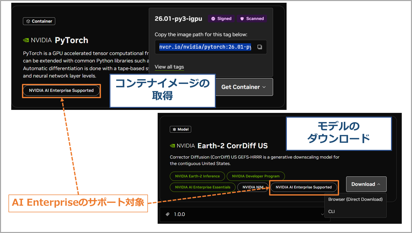Click the NVIDIA Developer Program tag

(x=256, y=176)
